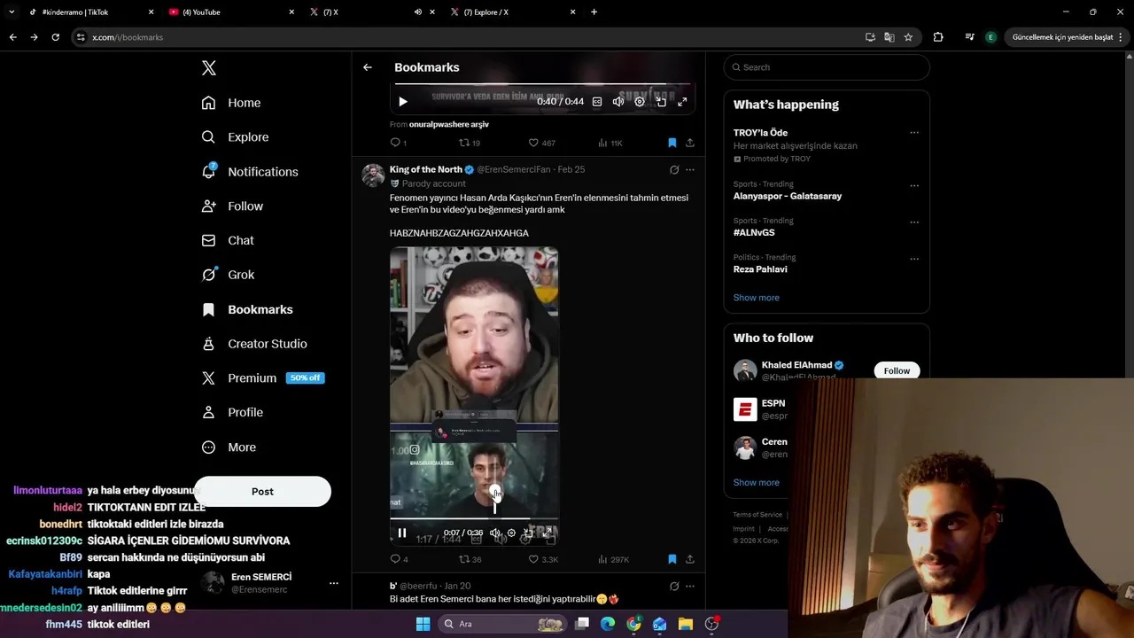View analytics showing 297K views
The image size is (1134, 638).
point(613,559)
